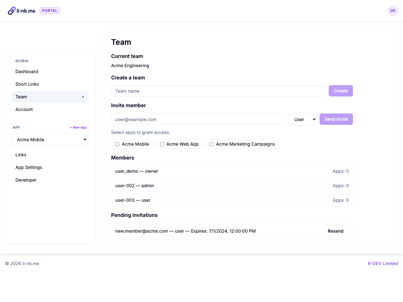Click the PORTAL badge in header
Image resolution: width=403 pixels, height=302 pixels.
point(50,11)
